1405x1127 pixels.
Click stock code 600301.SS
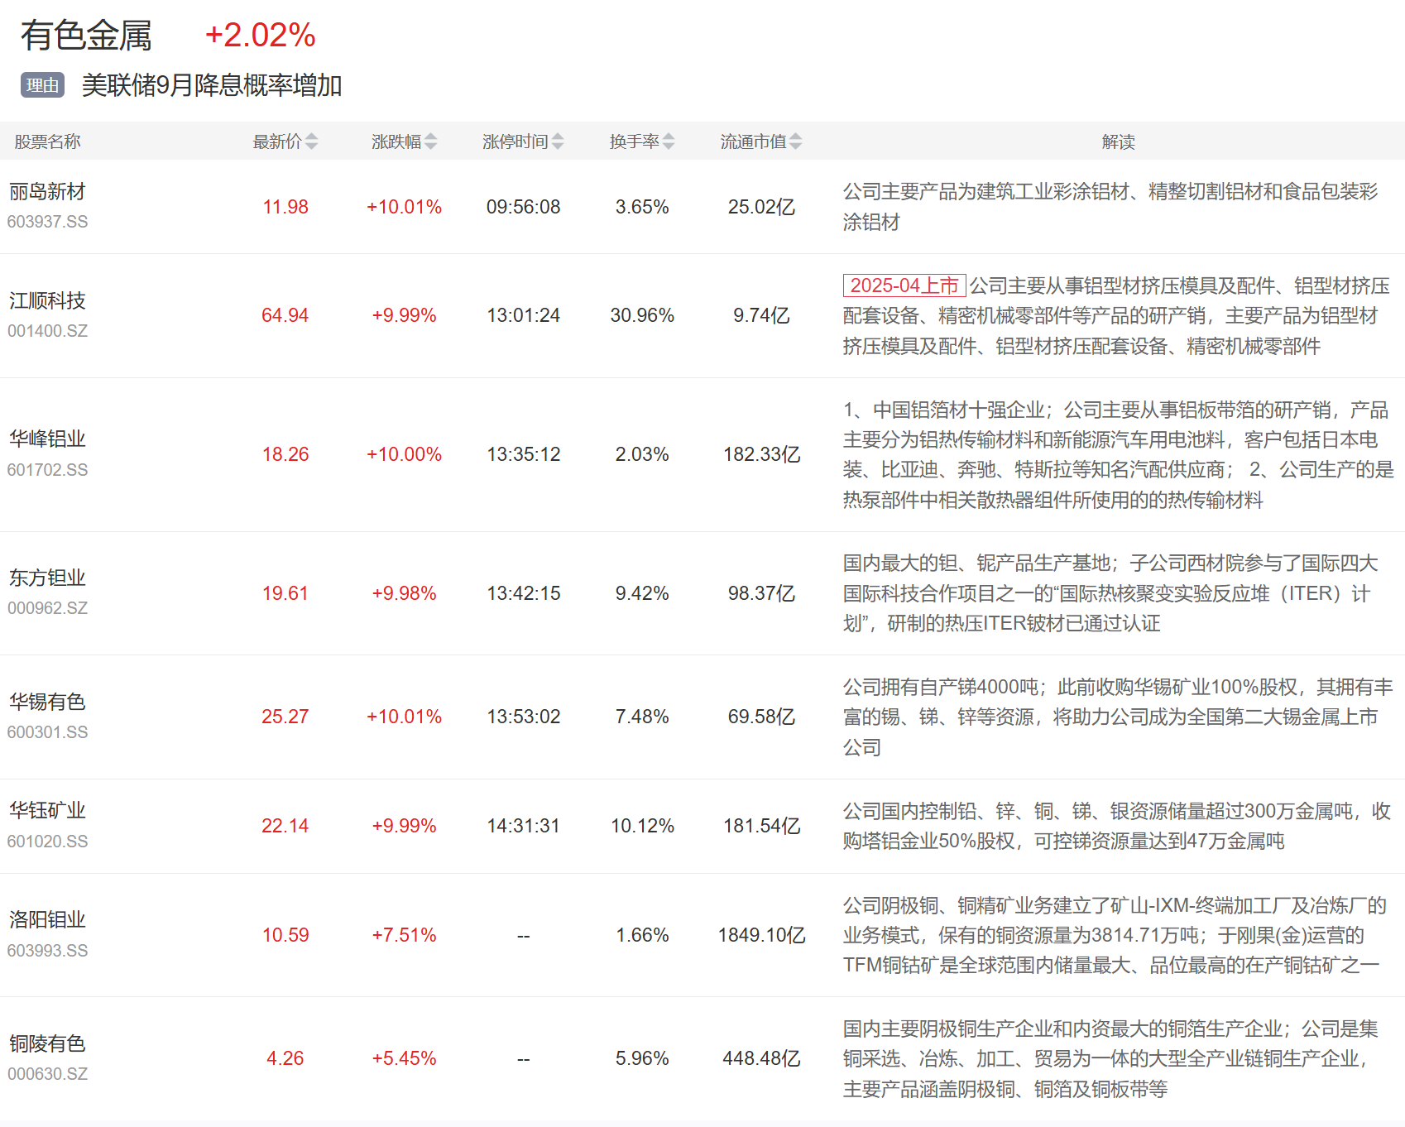(x=47, y=732)
